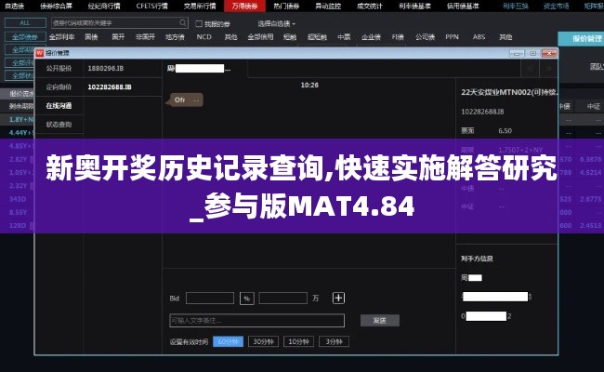Click the red W logo in dialog title bar
The width and height of the screenshot is (604, 372).
coord(40,53)
